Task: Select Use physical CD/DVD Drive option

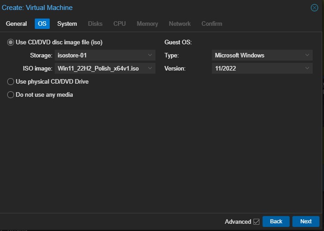Action: [11, 82]
